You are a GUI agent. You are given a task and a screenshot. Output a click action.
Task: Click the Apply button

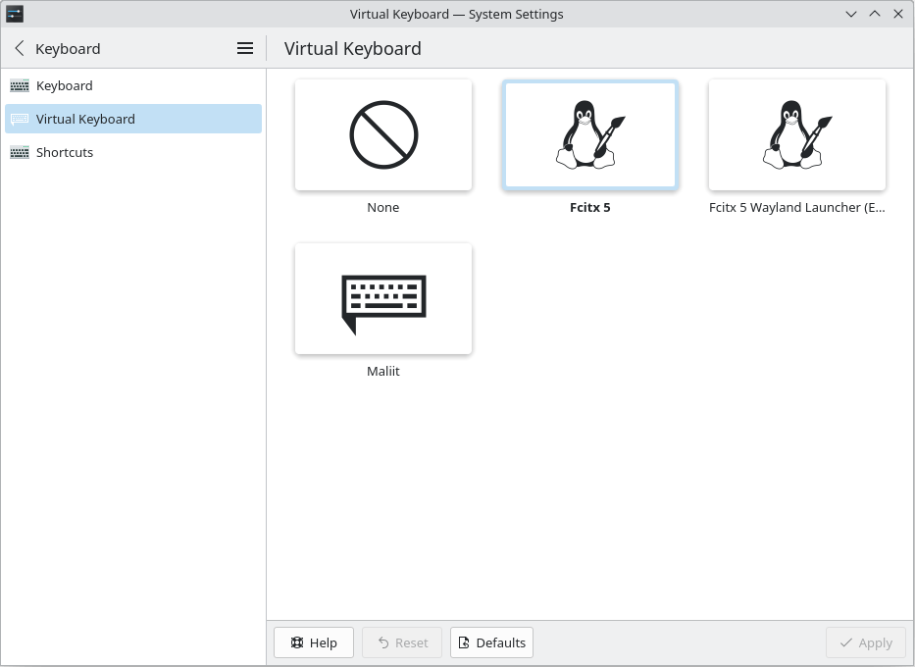(866, 642)
